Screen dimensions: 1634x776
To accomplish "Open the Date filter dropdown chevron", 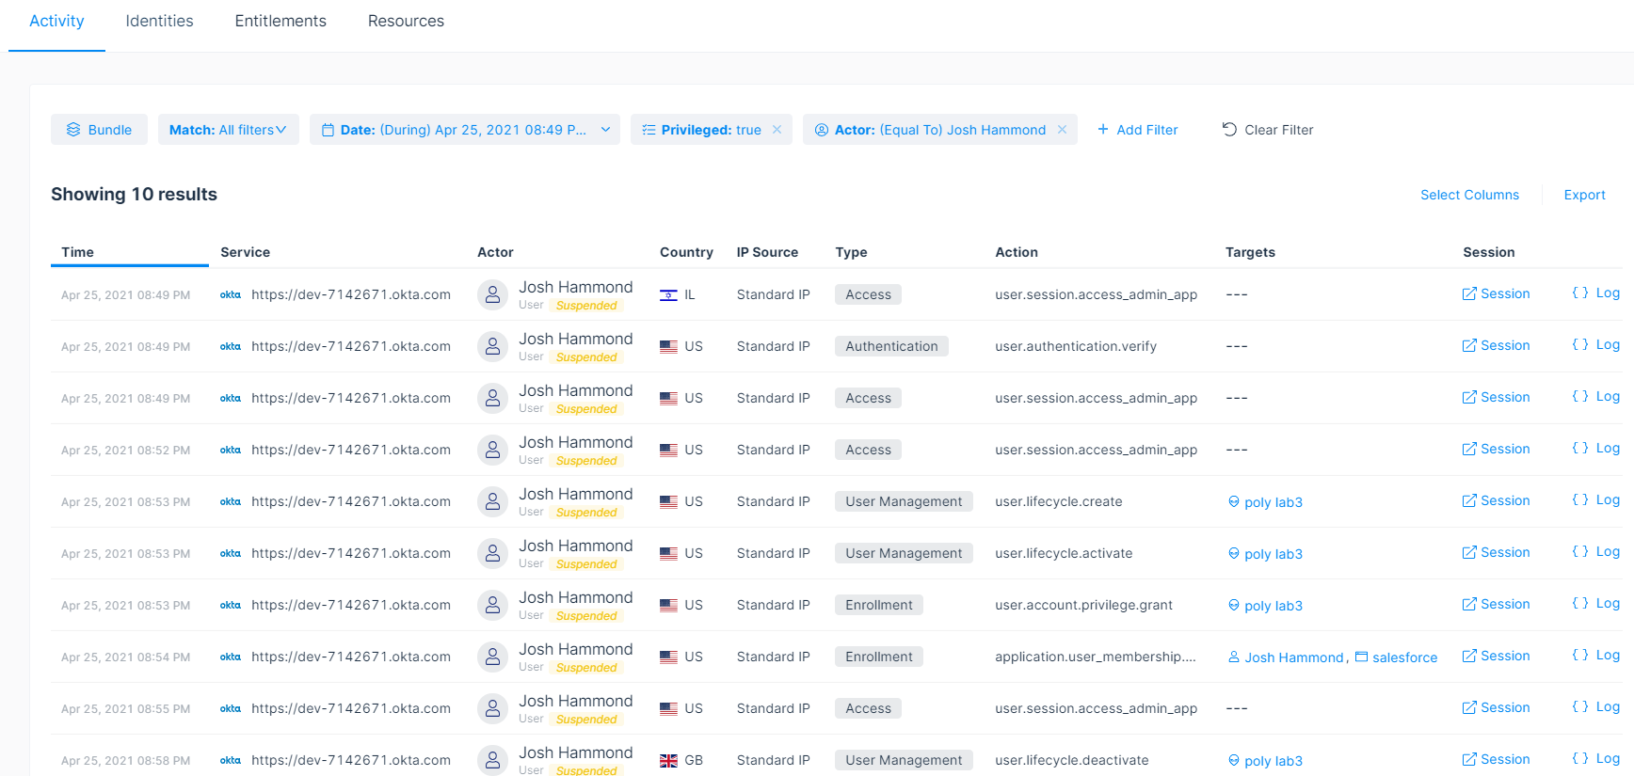I will (x=605, y=130).
